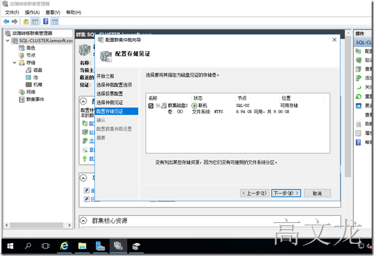Toggle the Action pane toolbar icon

[x=55, y=21]
